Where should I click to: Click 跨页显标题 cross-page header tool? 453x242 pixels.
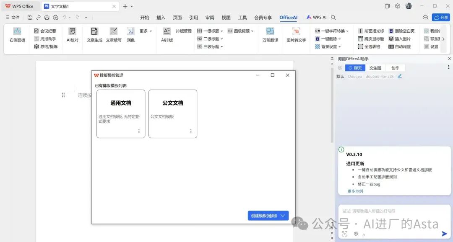(371, 39)
